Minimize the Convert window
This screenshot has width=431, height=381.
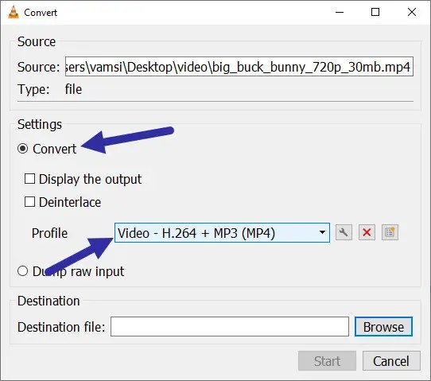[x=340, y=12]
